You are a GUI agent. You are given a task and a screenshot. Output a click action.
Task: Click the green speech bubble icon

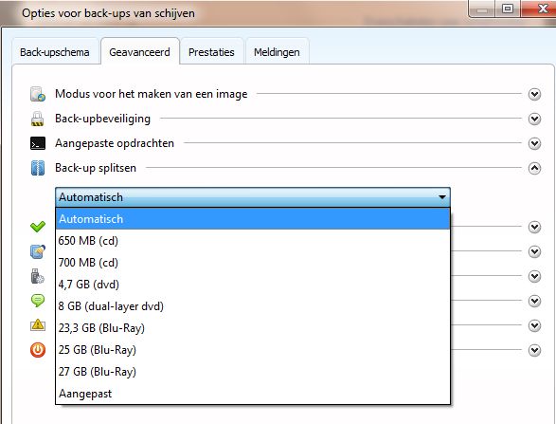tap(38, 301)
